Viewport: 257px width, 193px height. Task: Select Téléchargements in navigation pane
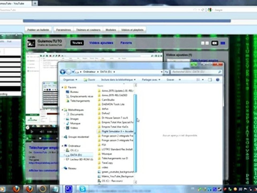coord(78,101)
